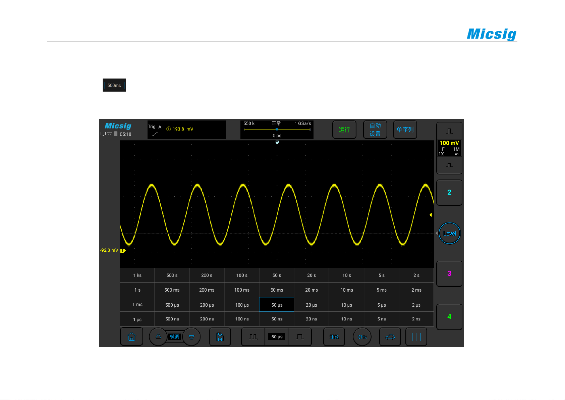Click the single-pulse timebase decrease icon
This screenshot has height=400, width=565.
click(300, 337)
